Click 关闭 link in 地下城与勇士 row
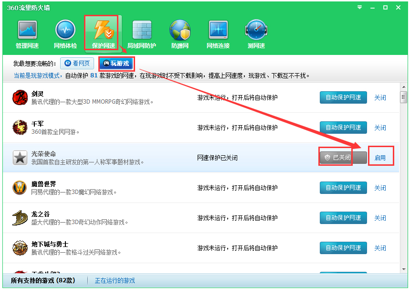The width and height of the screenshot is (410, 289). (x=380, y=248)
